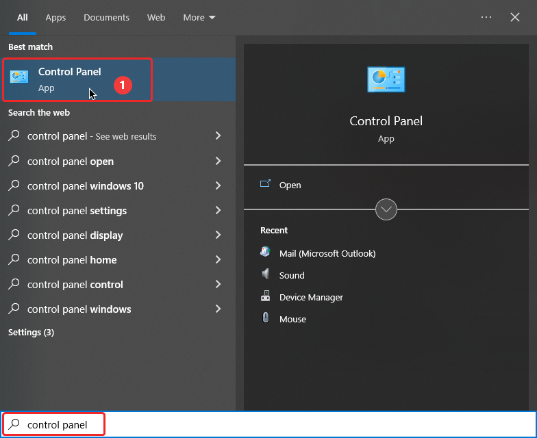Click the Settings (3) section header

(x=31, y=333)
